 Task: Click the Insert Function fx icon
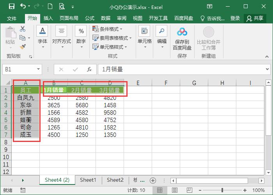[x=89, y=69]
